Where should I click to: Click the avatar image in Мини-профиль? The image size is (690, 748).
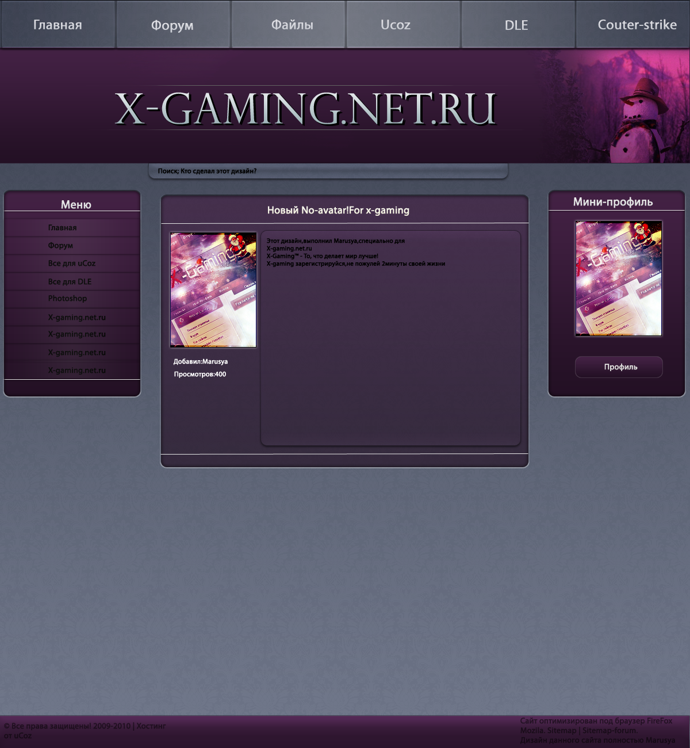coord(619,278)
